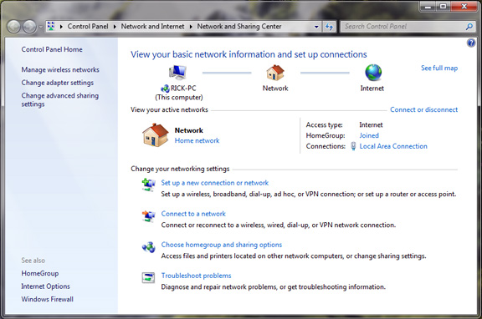Close the Network and Sharing Center window

tap(464, 6)
